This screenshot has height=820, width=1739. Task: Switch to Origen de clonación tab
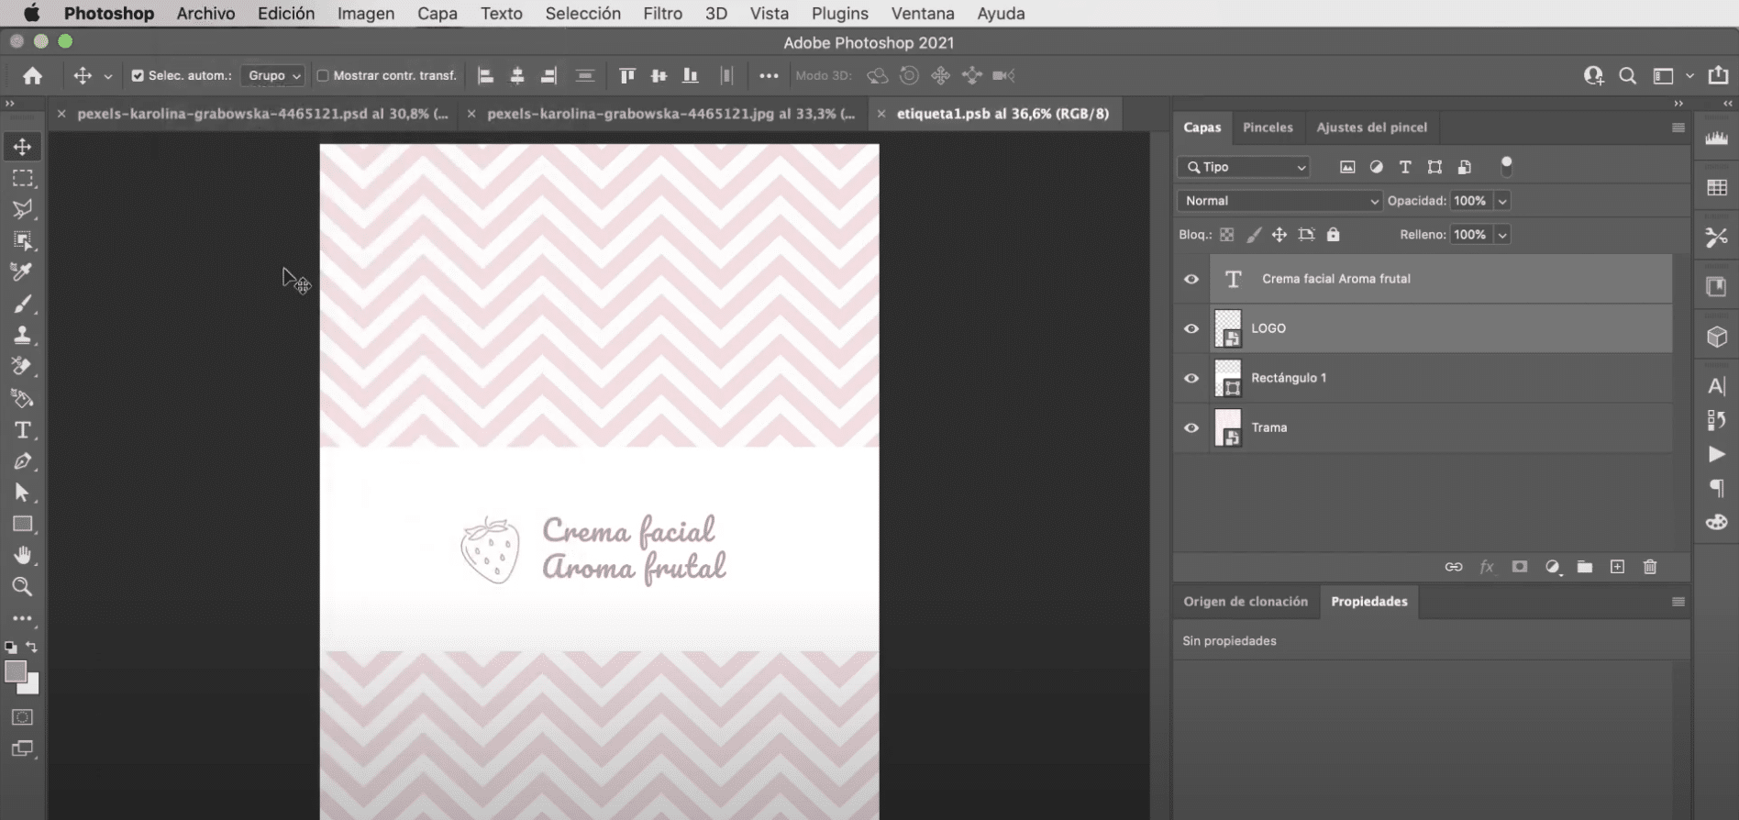coord(1246,602)
